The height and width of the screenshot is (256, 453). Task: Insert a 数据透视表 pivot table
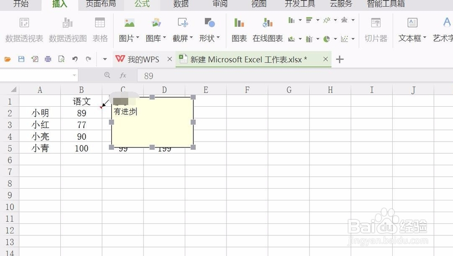24,30
